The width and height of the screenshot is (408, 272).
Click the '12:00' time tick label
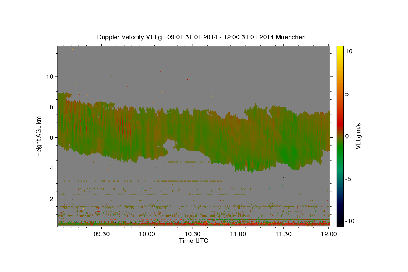click(x=329, y=234)
